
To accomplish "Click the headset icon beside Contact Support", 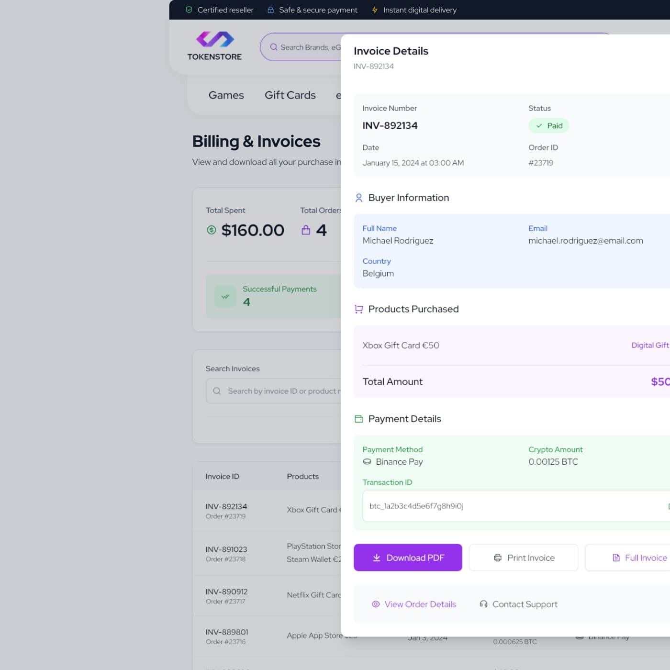I will click(483, 604).
